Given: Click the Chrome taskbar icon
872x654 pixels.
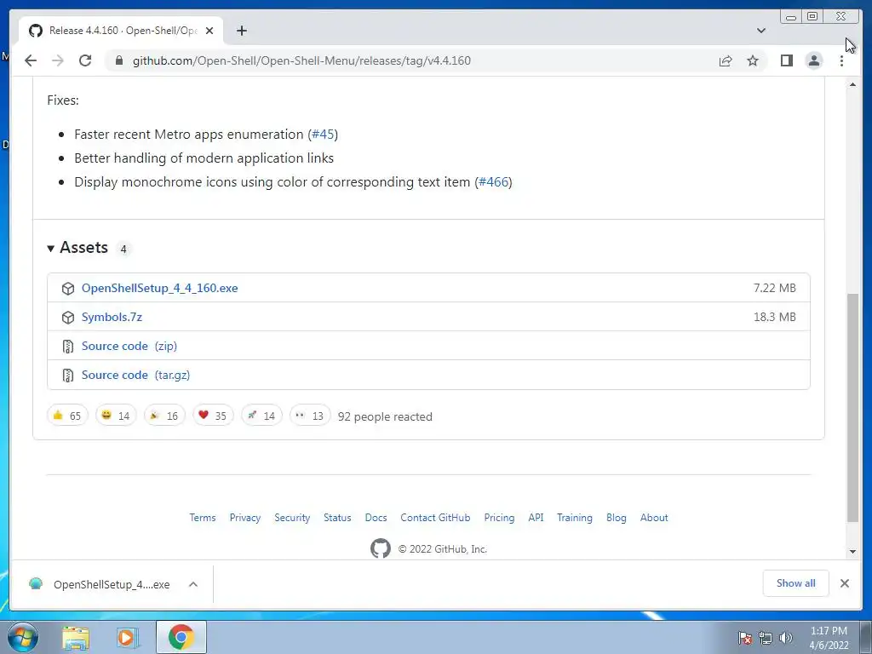Looking at the screenshot, I should (181, 637).
